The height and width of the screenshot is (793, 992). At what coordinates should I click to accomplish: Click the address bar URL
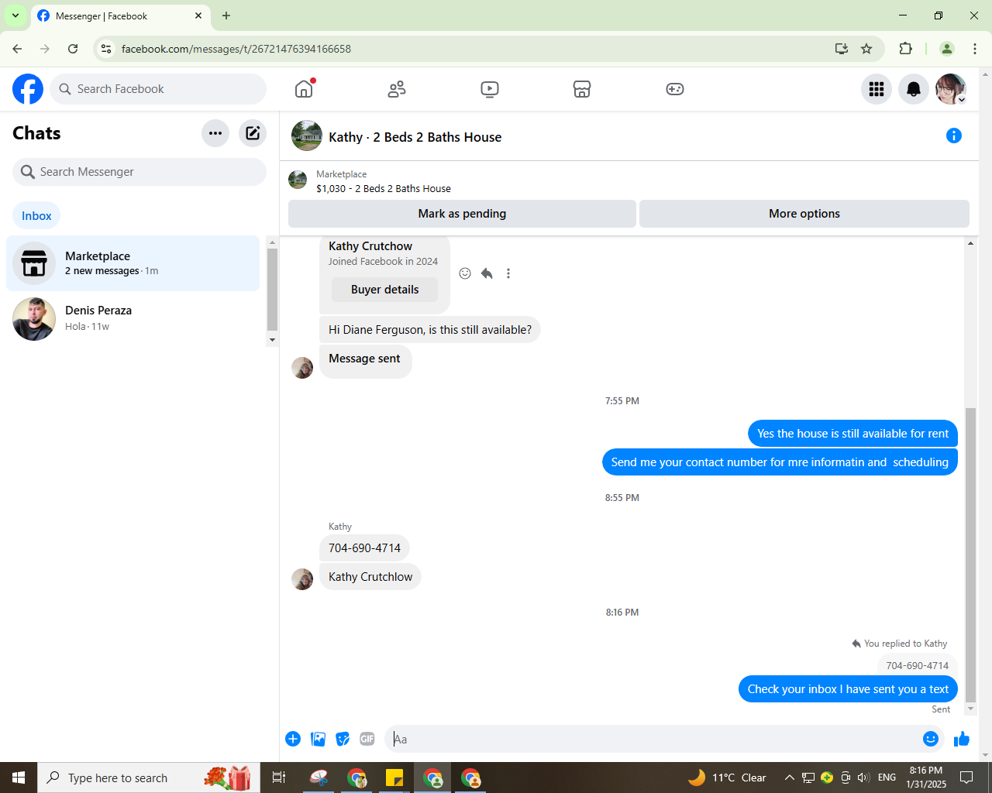[236, 49]
